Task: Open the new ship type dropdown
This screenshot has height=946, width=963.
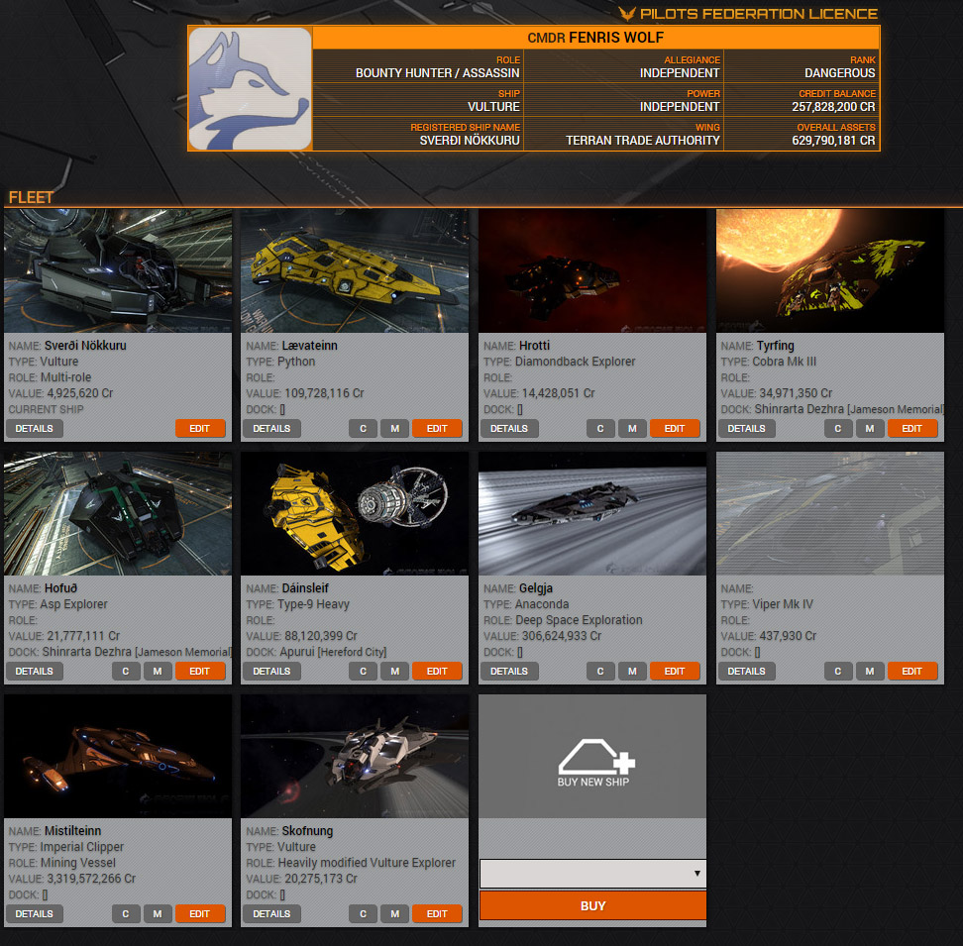Action: [x=592, y=874]
